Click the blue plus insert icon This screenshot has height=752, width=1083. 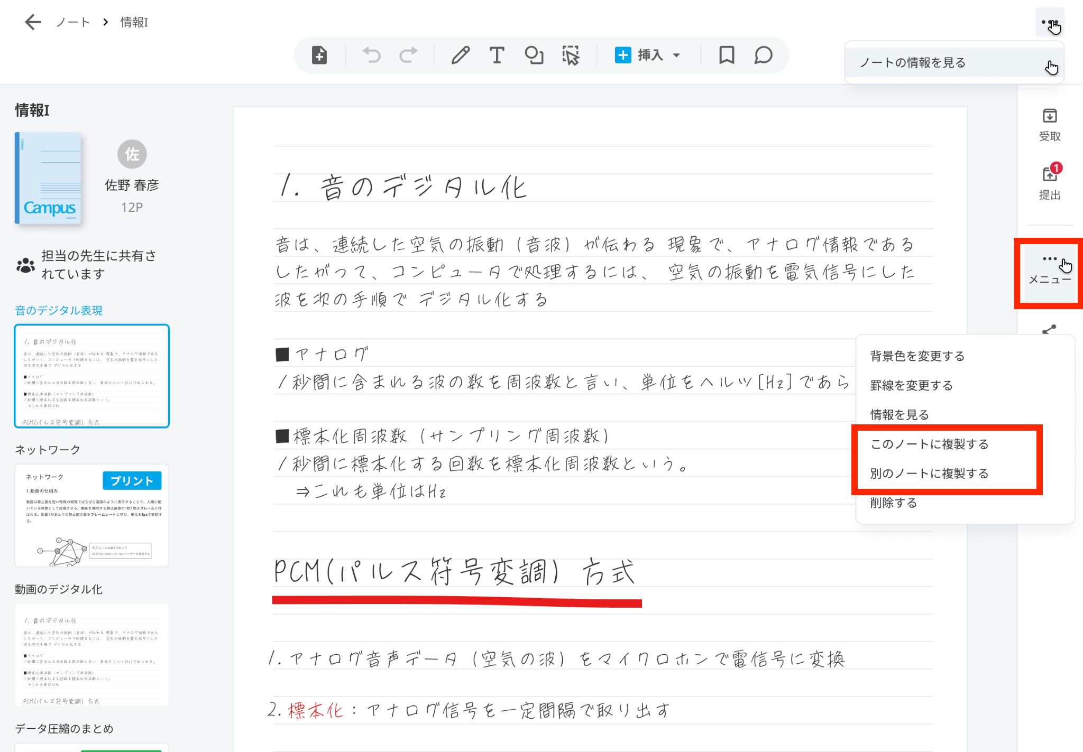[x=623, y=55]
